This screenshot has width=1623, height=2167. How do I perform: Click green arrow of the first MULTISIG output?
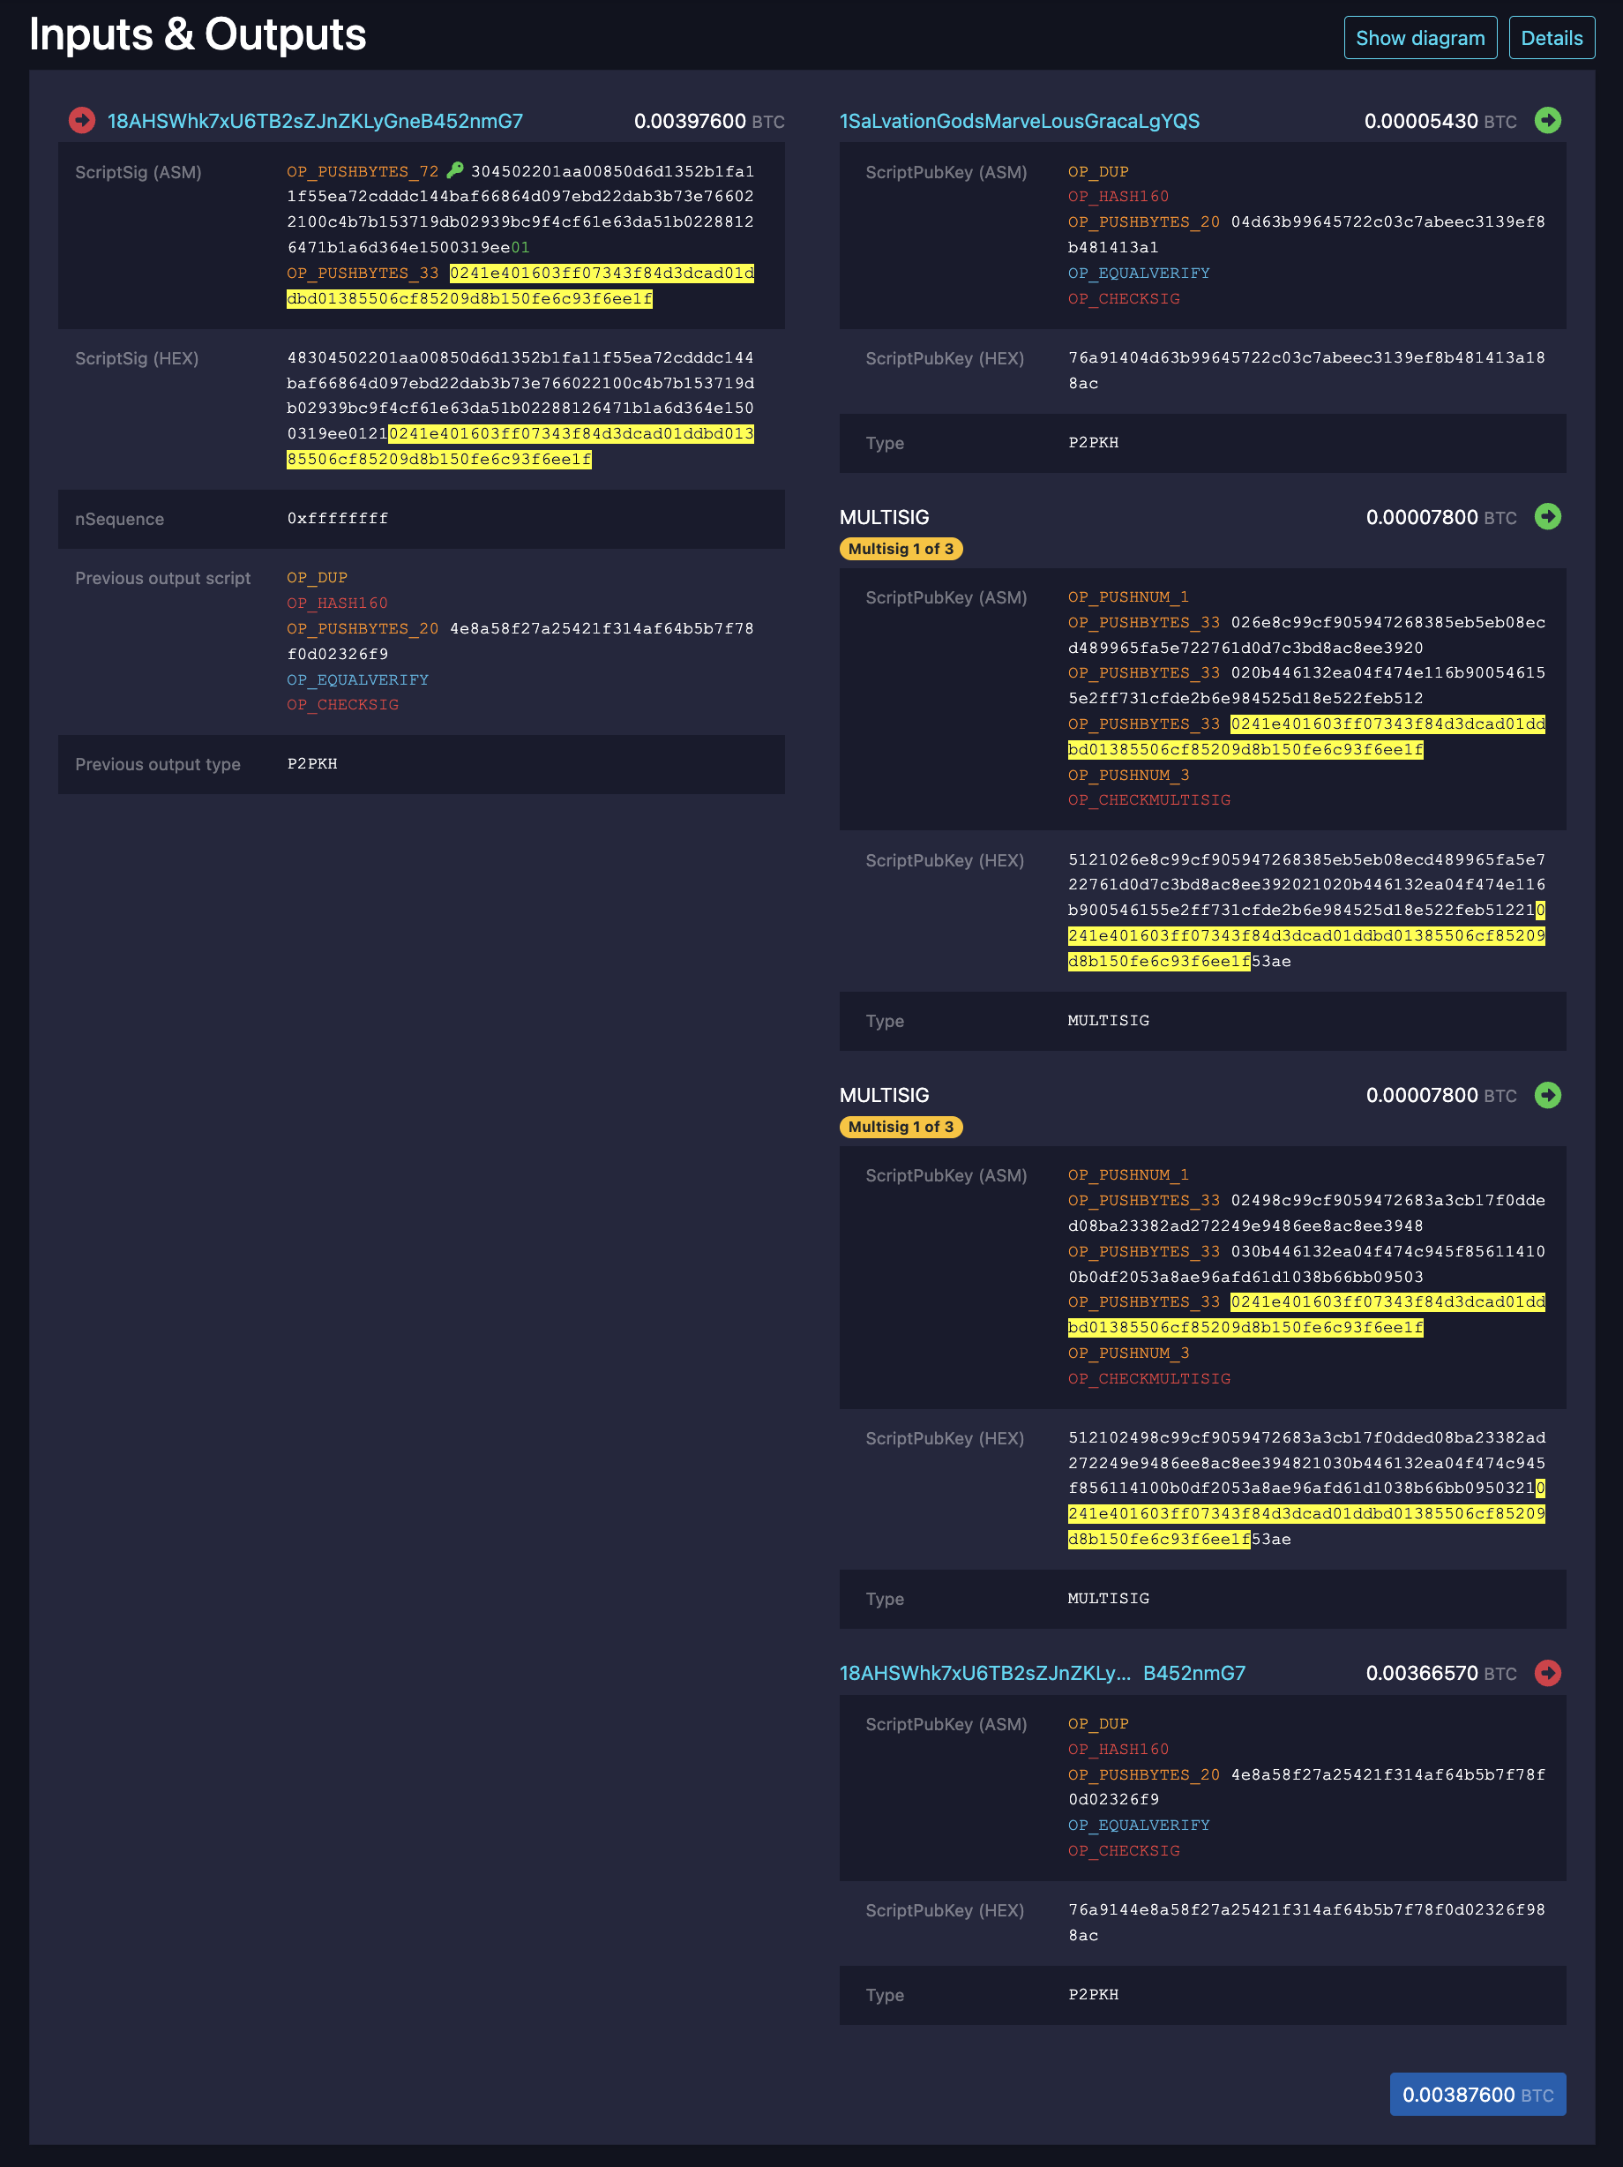tap(1547, 516)
